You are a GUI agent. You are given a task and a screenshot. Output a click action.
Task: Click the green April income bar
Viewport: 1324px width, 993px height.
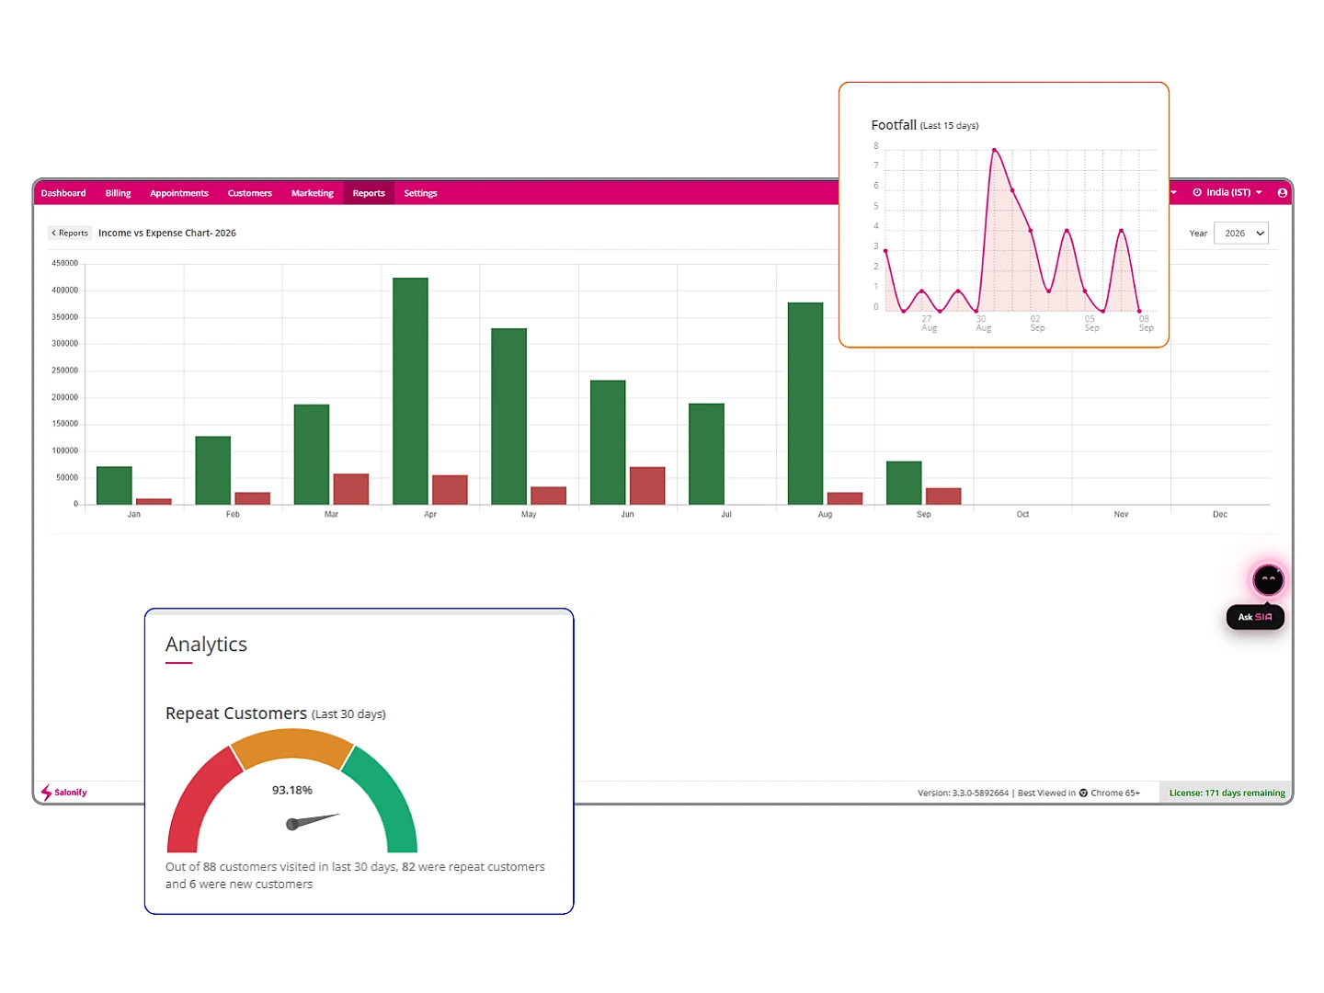410,391
